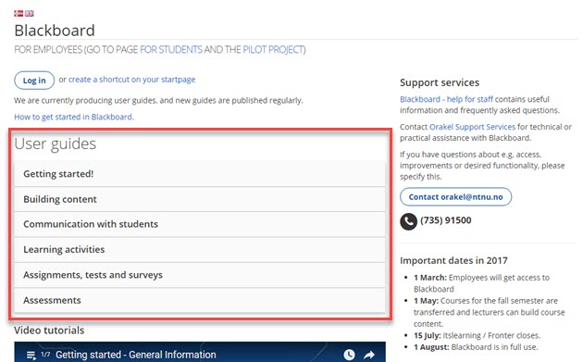Click create a shortcut on your startpage link

[131, 80]
